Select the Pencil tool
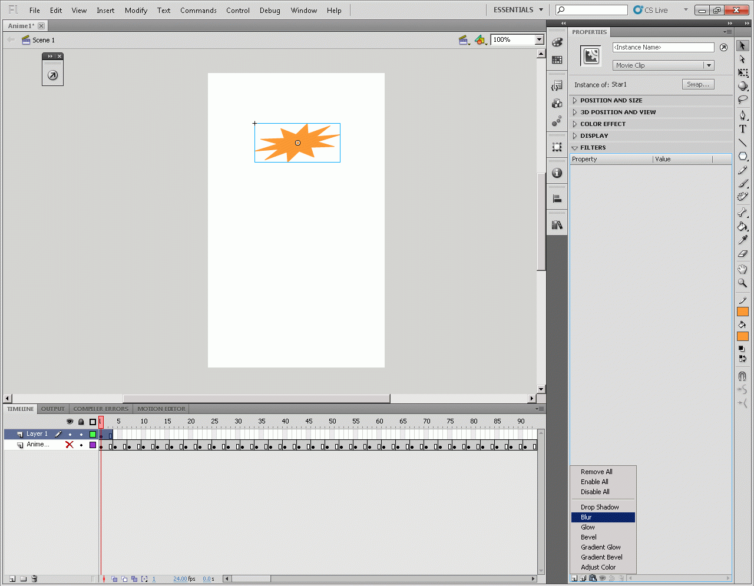The width and height of the screenshot is (754, 586). pyautogui.click(x=742, y=170)
